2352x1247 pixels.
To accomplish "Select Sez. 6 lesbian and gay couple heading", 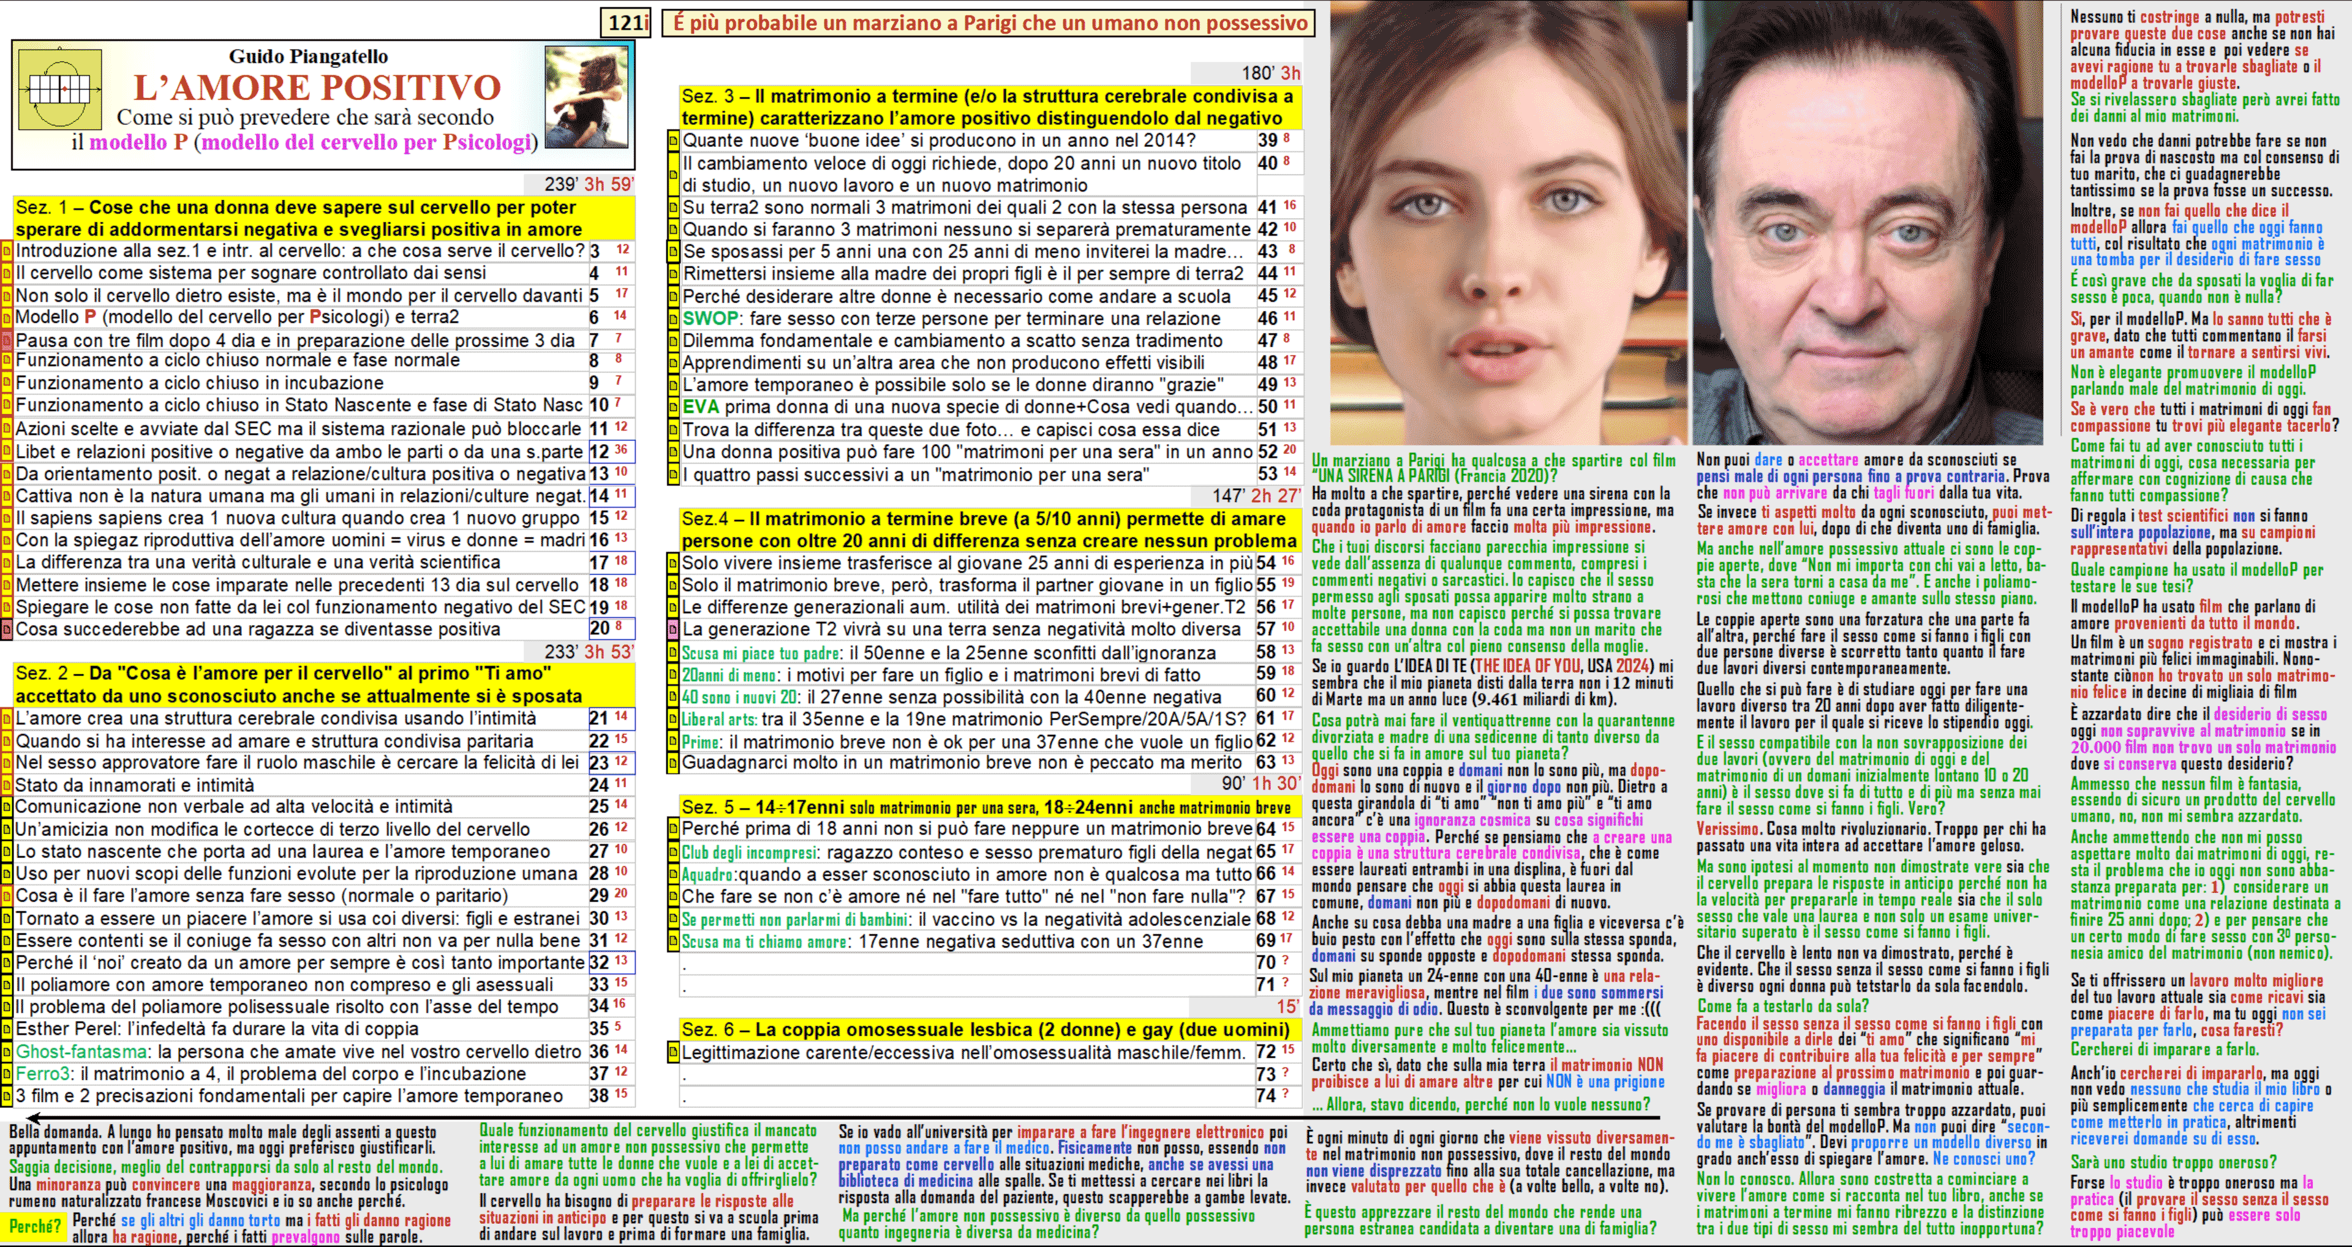I will click(990, 1030).
